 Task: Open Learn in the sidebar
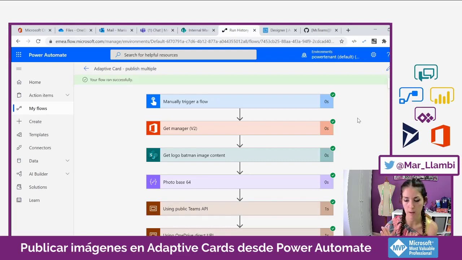34,200
